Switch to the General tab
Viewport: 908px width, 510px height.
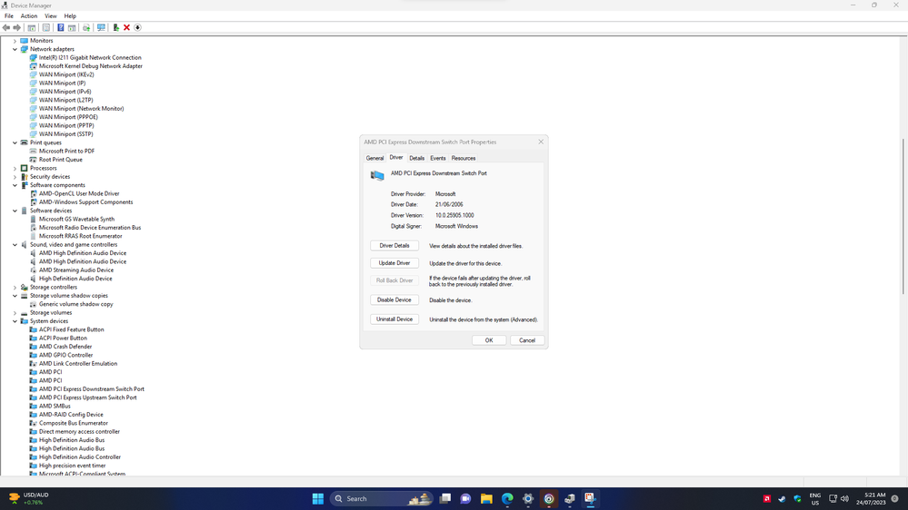[x=374, y=158]
